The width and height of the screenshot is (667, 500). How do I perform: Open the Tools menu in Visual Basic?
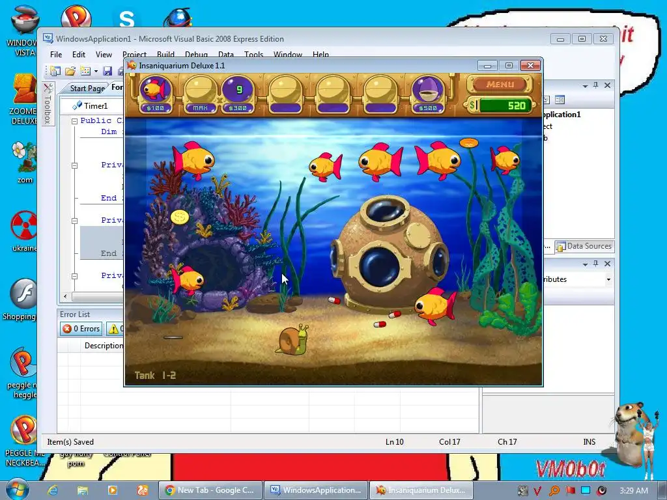pos(253,55)
